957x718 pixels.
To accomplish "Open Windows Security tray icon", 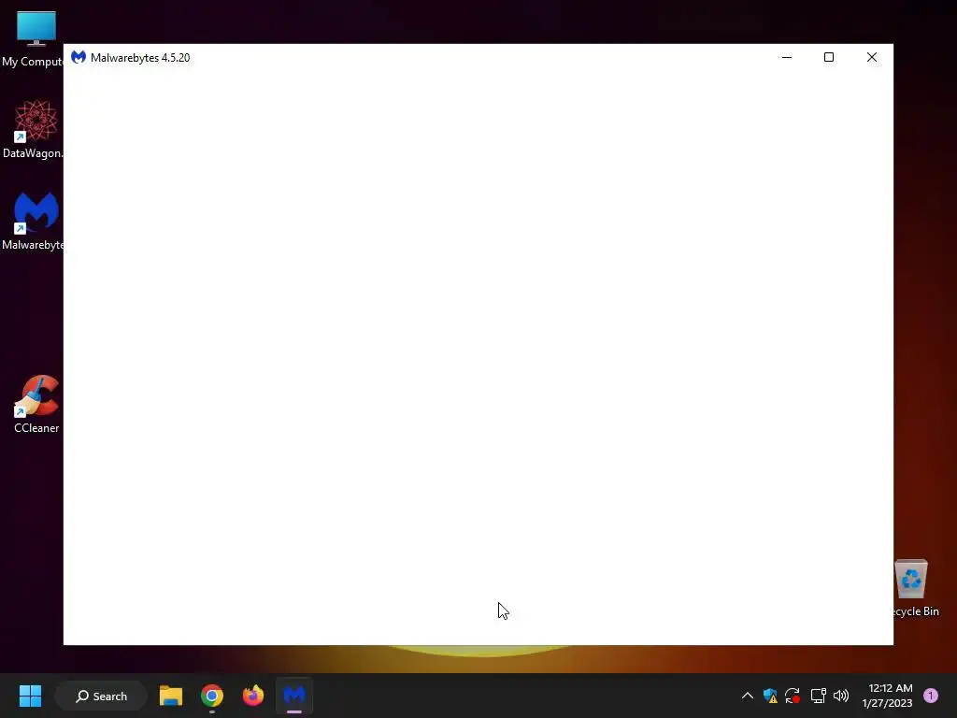I will tap(770, 696).
